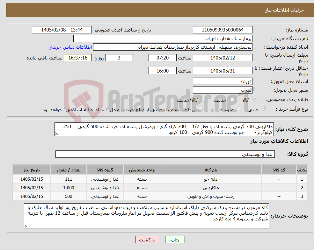This screenshot has height=250, width=314.
Task: Click the response deadline date 1405/02/12
Action: tap(223, 58)
